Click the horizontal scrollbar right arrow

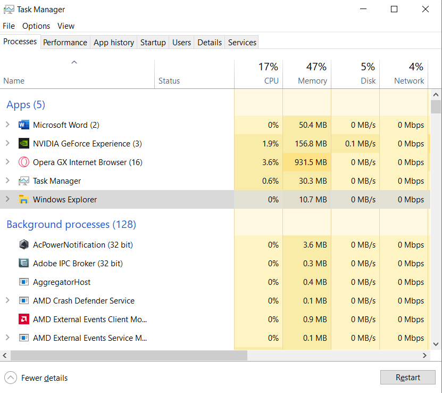tap(425, 356)
